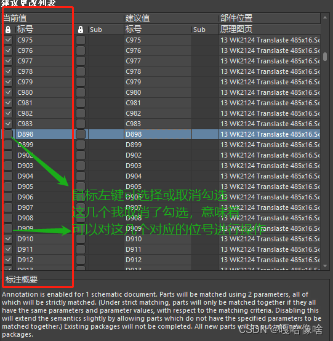333x341 pixels.
Task: Click the schematic page cell in the C975 row
Action: click(270, 40)
